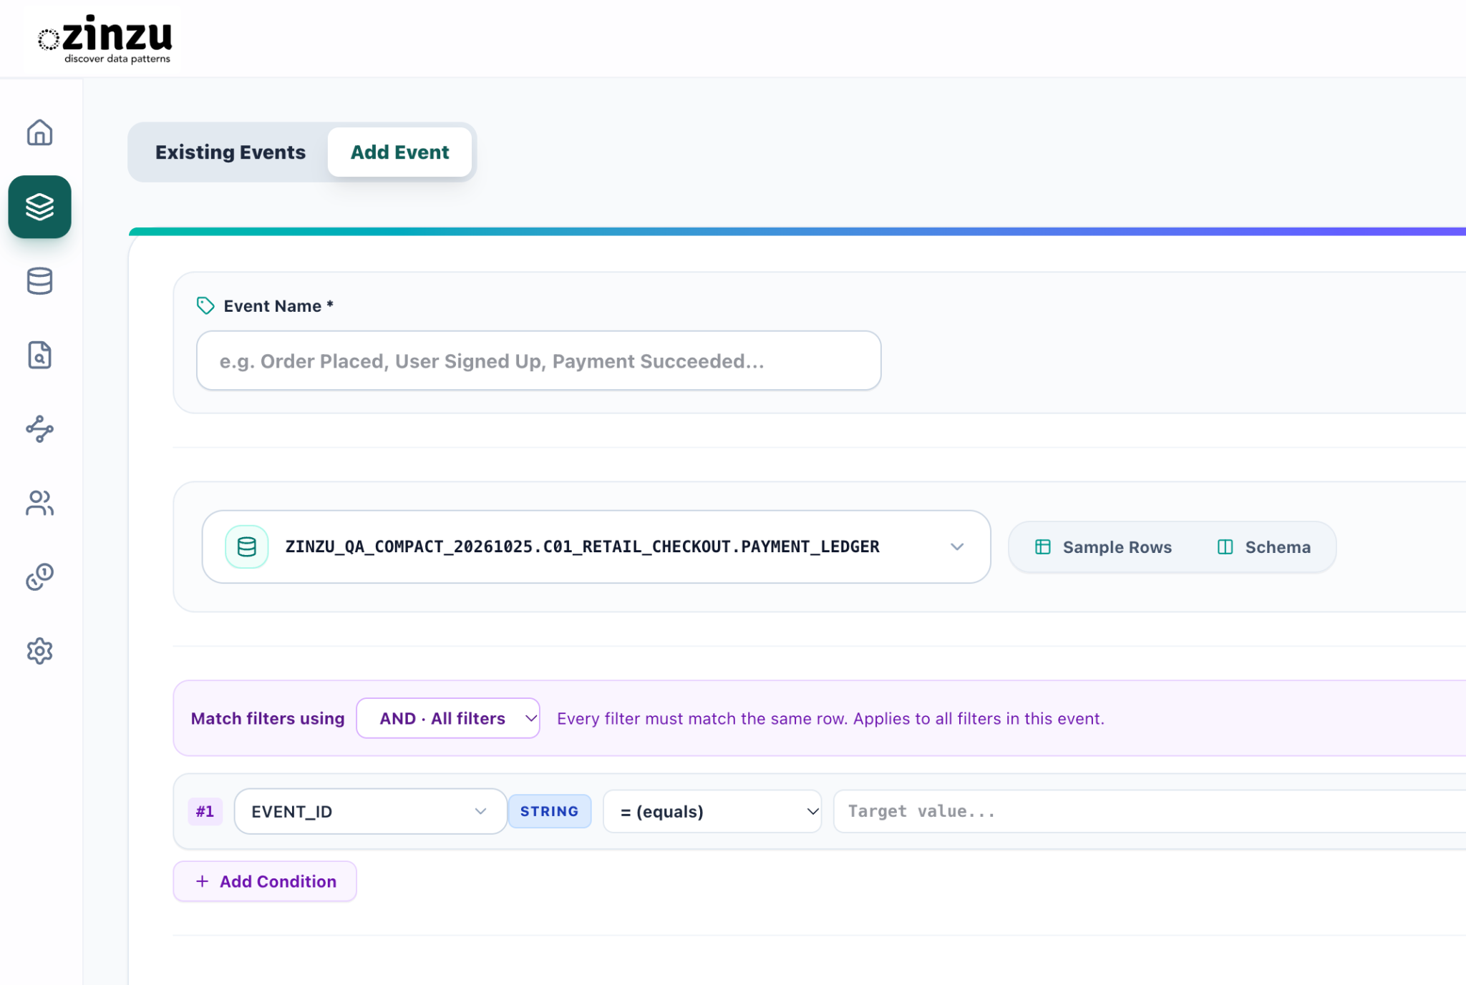Open Settings gear in sidebar
Screen dimensions: 1466x985
tap(39, 651)
